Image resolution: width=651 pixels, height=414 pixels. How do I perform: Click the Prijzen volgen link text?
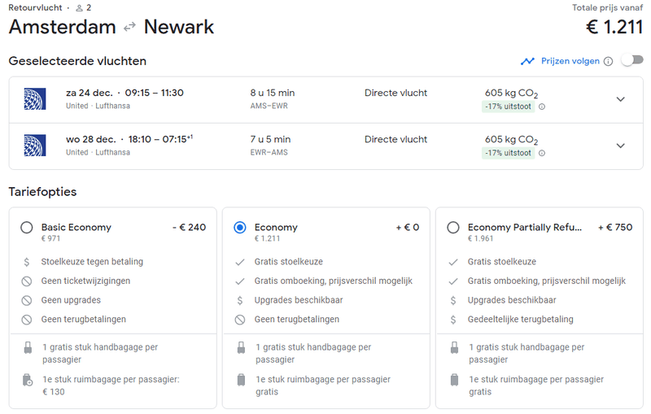pos(570,61)
